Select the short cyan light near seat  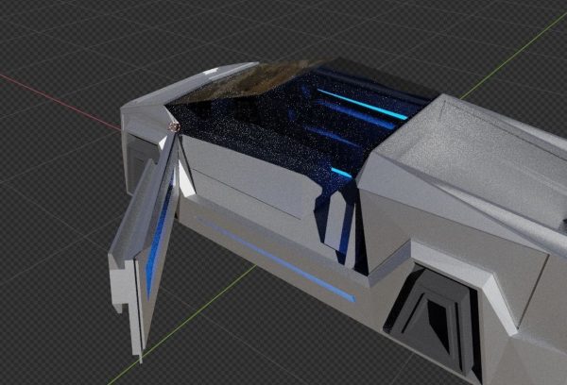point(341,173)
